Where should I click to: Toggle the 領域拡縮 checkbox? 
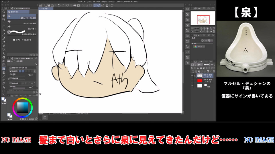click(x=11, y=78)
